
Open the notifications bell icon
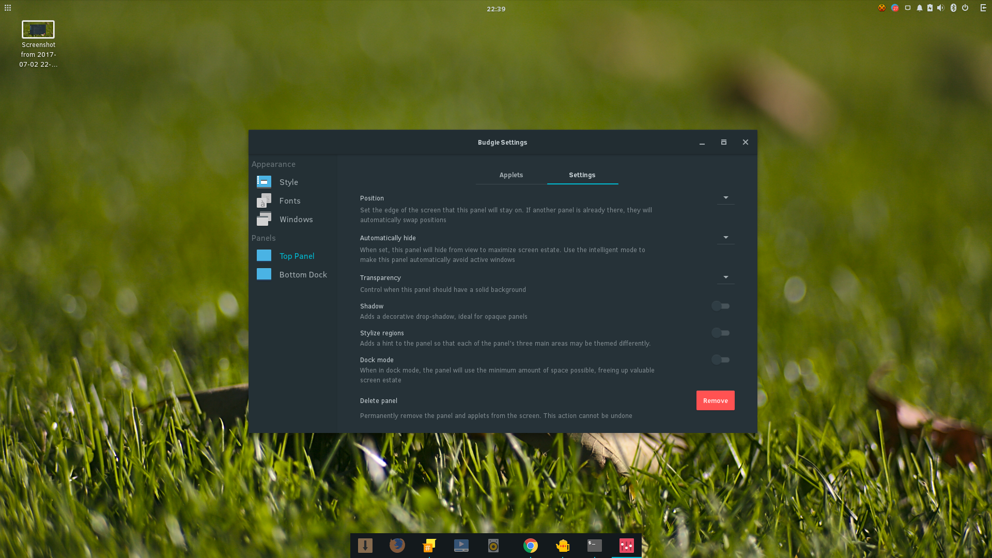click(920, 8)
